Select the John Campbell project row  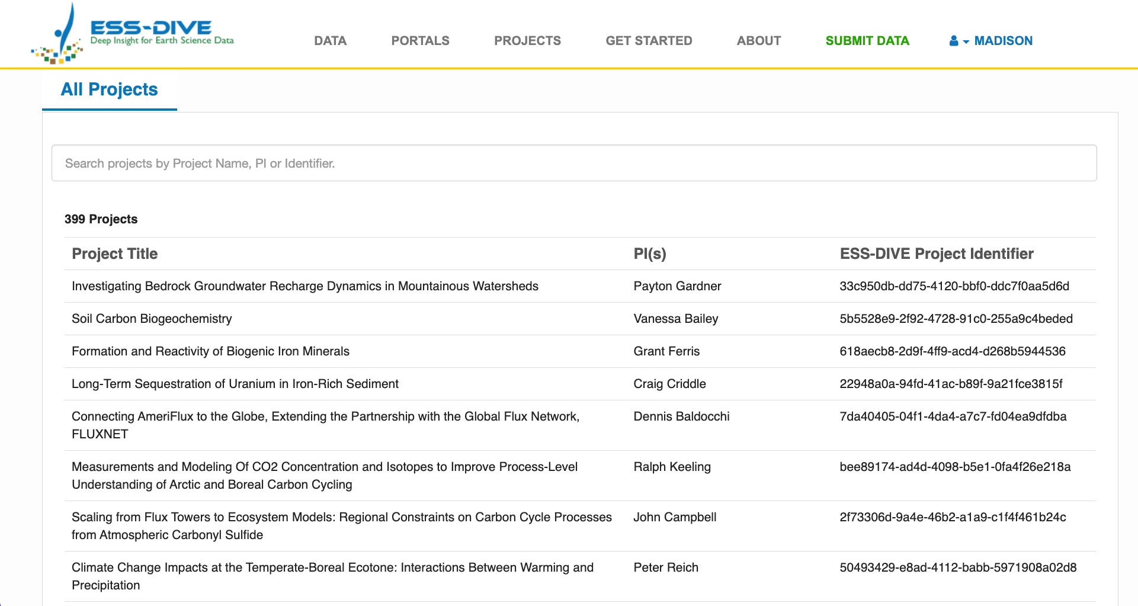click(675, 517)
